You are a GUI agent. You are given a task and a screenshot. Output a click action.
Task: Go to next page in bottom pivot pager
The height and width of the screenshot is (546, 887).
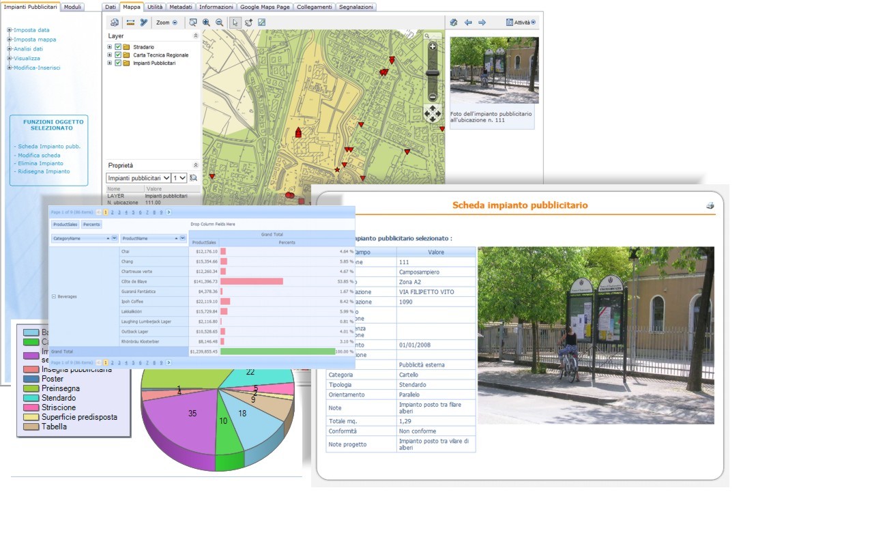(x=169, y=362)
